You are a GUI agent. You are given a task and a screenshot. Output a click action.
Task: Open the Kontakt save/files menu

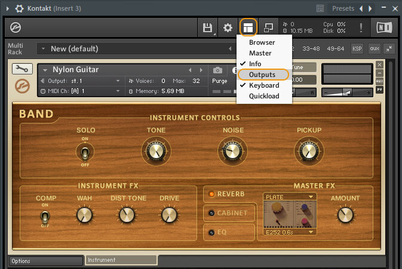[207, 27]
